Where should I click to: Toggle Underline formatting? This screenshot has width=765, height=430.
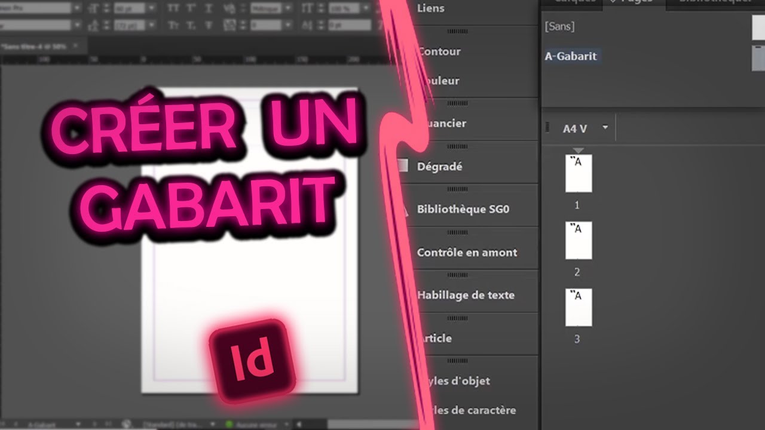(209, 8)
